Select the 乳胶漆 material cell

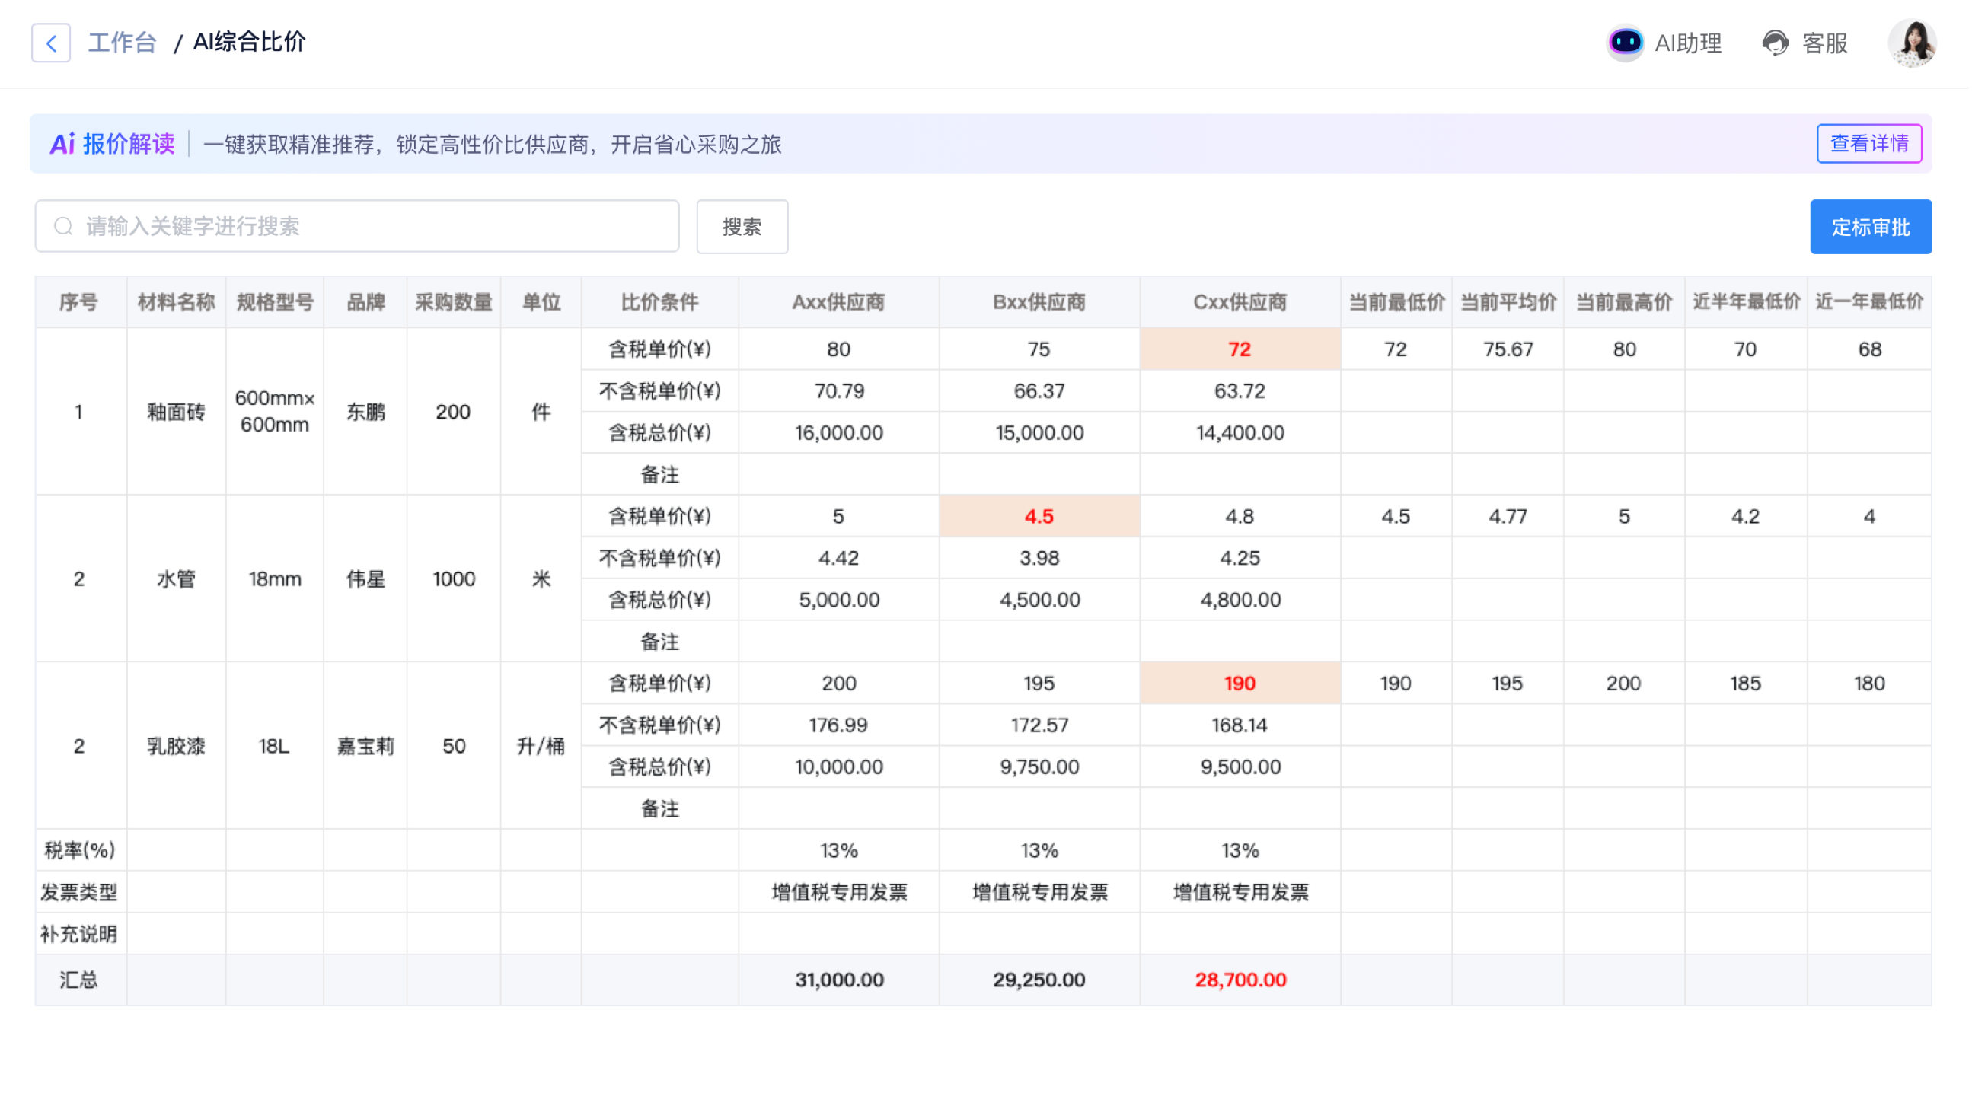(177, 747)
